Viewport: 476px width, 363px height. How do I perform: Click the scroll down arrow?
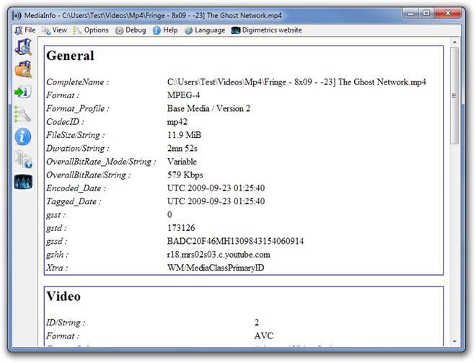pos(454,341)
